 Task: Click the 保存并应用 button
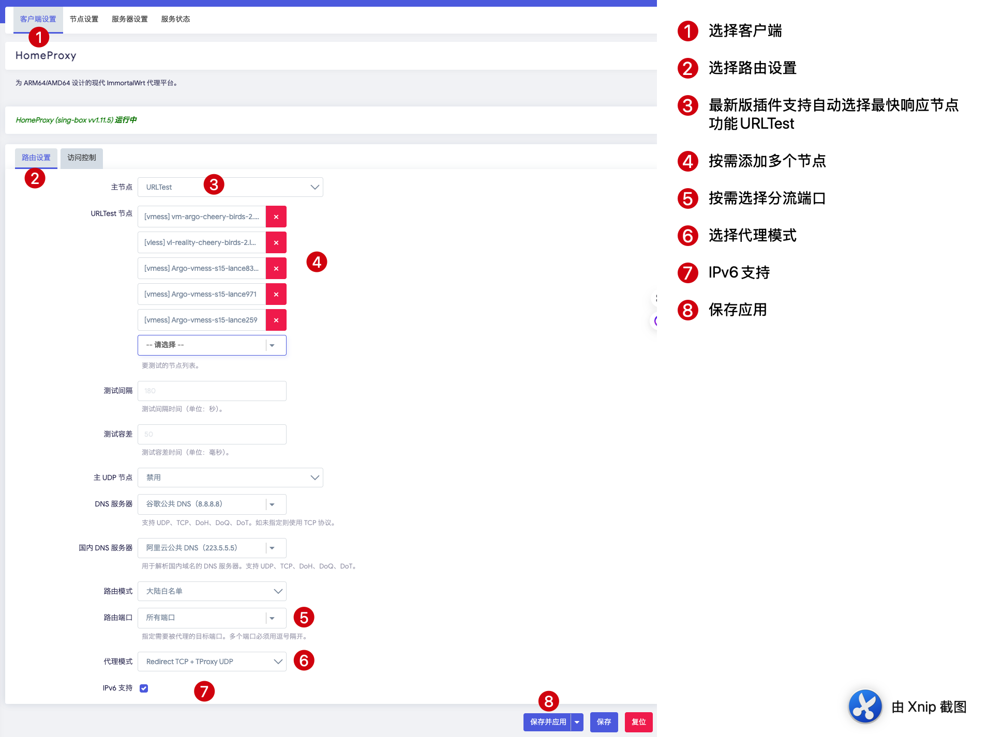tap(548, 722)
